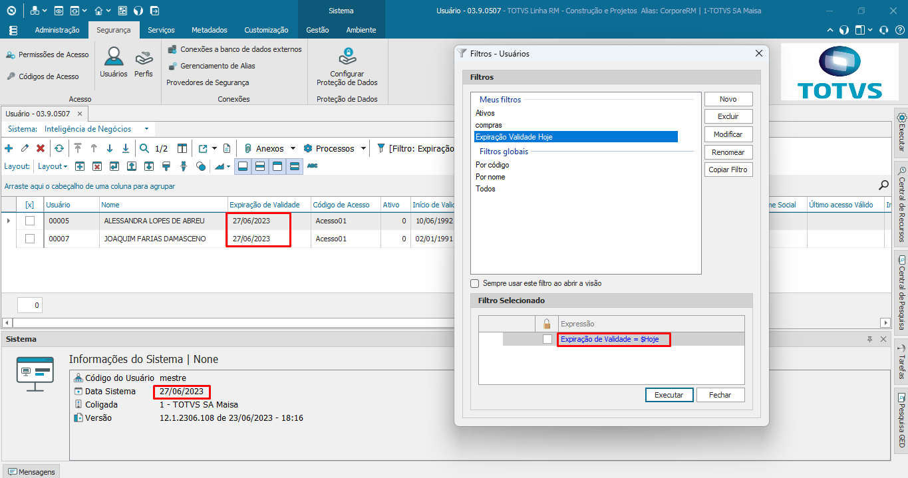Click the blue plus add-record icon

tap(9, 148)
